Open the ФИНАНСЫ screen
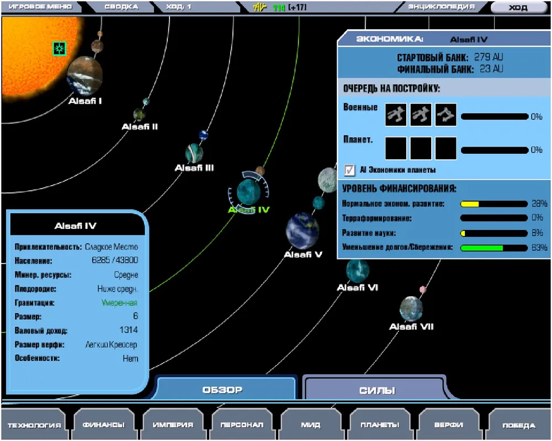Image resolution: width=552 pixels, height=441 pixels. [x=103, y=425]
